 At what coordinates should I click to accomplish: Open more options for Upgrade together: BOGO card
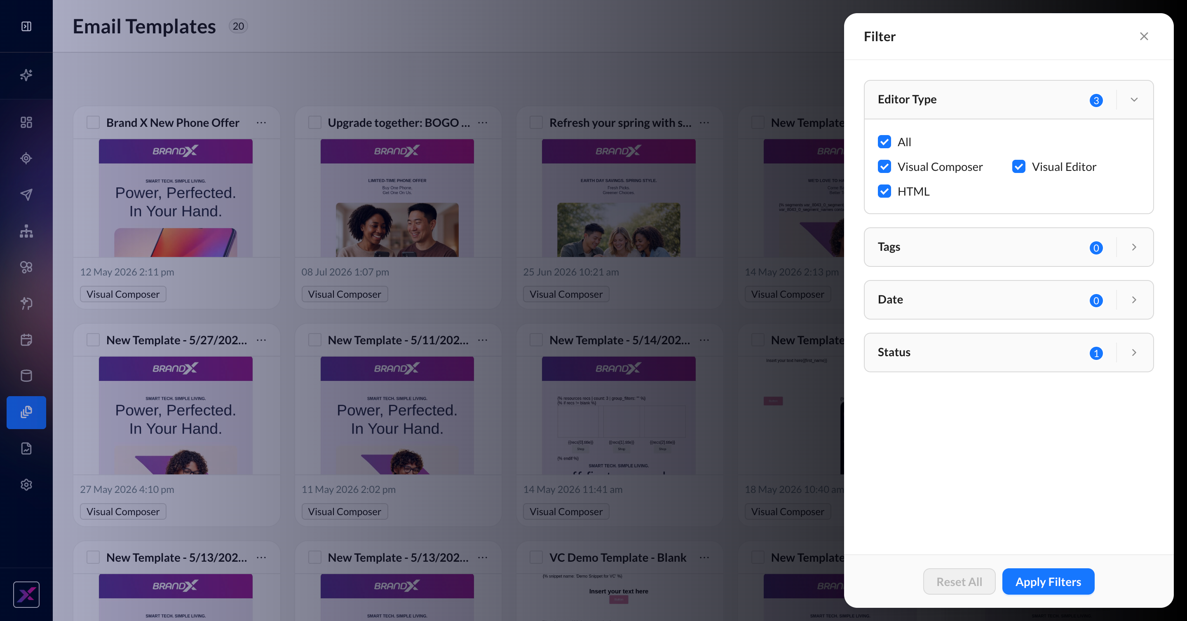pos(483,123)
